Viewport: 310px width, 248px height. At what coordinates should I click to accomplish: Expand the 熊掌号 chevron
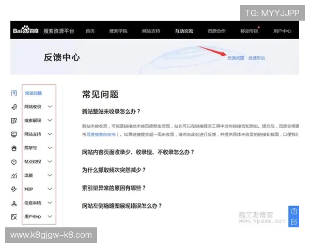(x=50, y=148)
